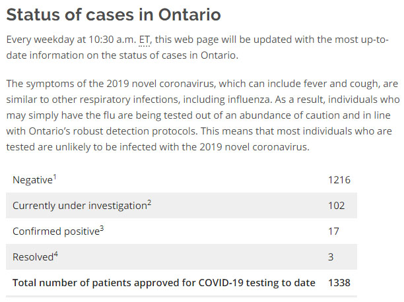Click the "Status of cases in Ontario" heading

tap(114, 15)
